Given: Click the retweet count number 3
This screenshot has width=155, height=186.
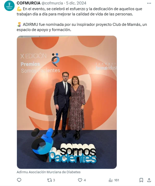Looking at the screenshot, I should pyautogui.click(x=54, y=180).
